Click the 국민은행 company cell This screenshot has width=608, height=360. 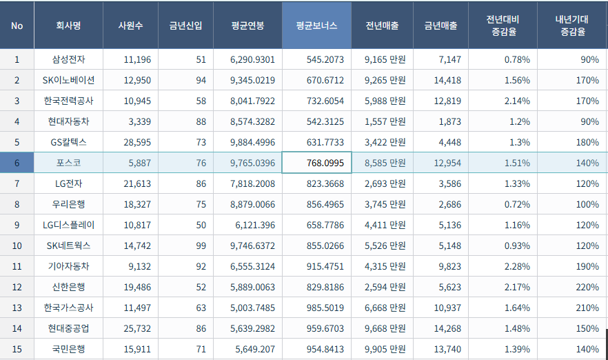pyautogui.click(x=69, y=349)
